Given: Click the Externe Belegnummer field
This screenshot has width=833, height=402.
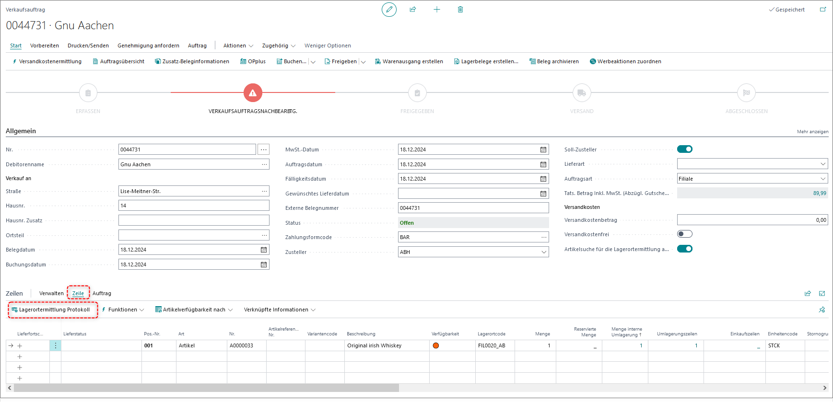Looking at the screenshot, I should [473, 208].
